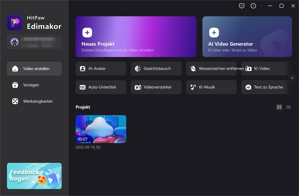This screenshot has width=299, height=196.
Task: Open the feedback message icon in title bar
Action: click(x=242, y=6)
